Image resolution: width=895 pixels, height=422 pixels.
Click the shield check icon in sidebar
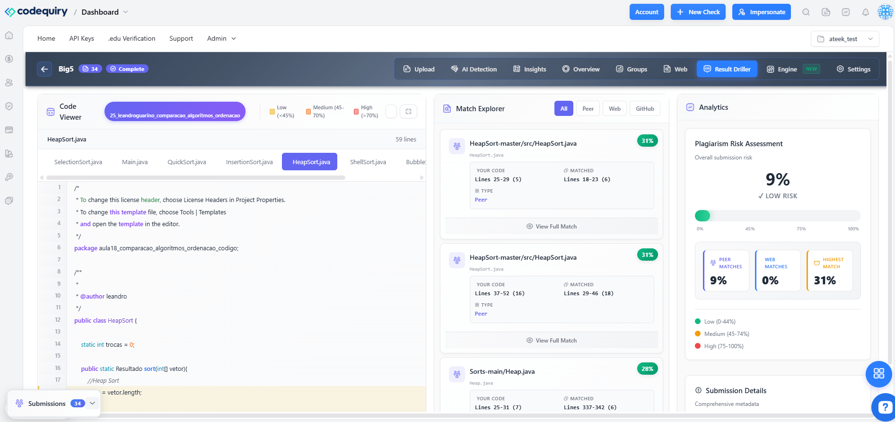coord(9,106)
